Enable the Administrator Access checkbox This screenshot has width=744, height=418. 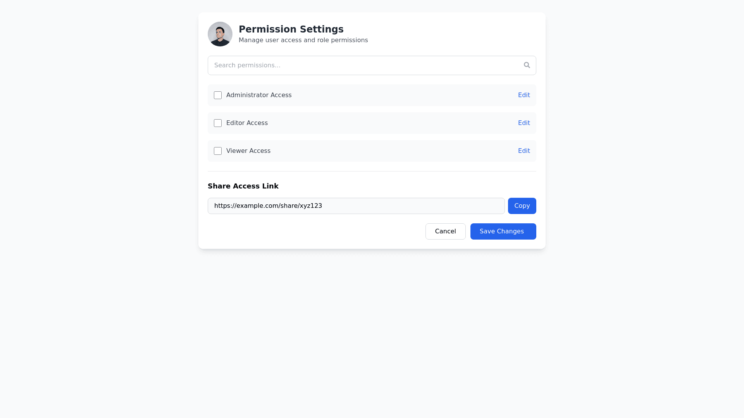218,95
